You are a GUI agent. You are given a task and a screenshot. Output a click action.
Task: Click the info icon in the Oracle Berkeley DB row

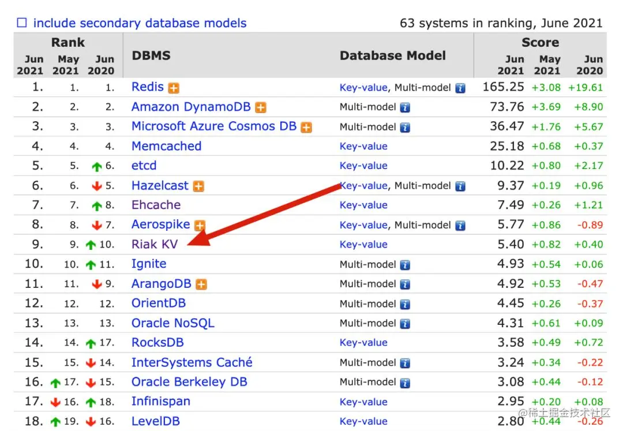click(405, 383)
